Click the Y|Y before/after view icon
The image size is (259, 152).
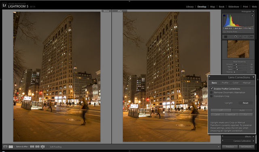point(11,147)
